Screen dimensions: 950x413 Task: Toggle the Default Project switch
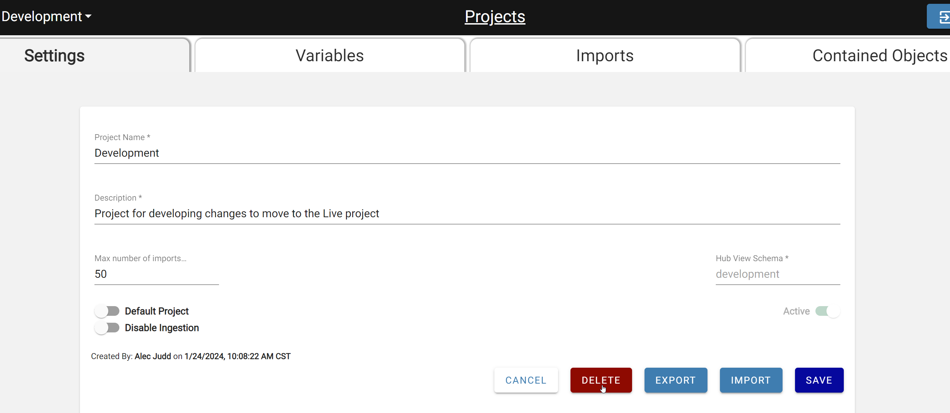[107, 311]
